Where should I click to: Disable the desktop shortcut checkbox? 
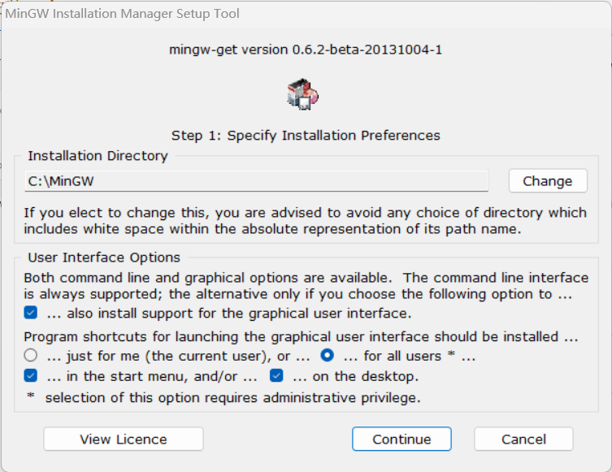pos(276,376)
